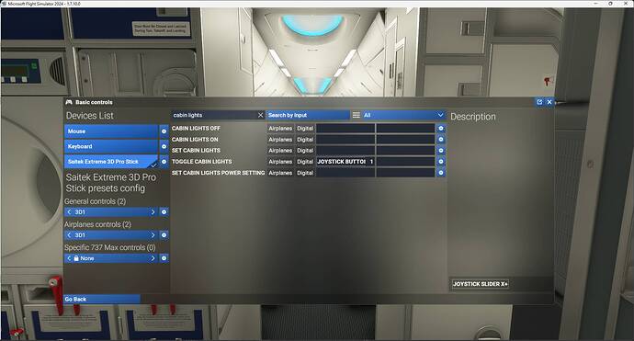
Task: Minimize the Microsoft Flight Simulator 2024 window
Action: click(596, 4)
